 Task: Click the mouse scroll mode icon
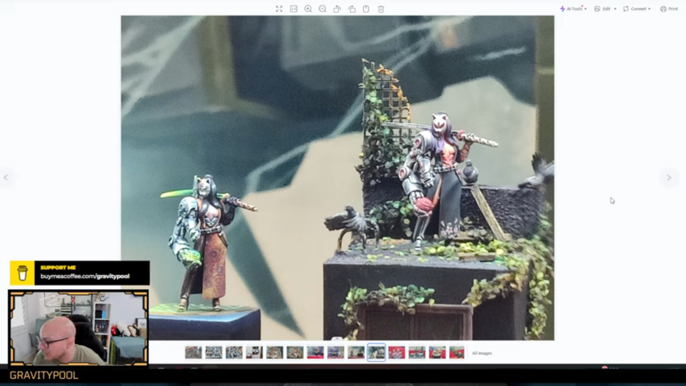[366, 9]
